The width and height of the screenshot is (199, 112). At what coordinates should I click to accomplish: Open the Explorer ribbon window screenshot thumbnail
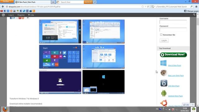(104, 31)
